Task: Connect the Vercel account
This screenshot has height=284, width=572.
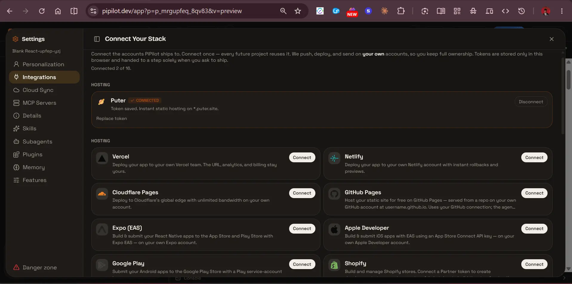Action: point(302,158)
